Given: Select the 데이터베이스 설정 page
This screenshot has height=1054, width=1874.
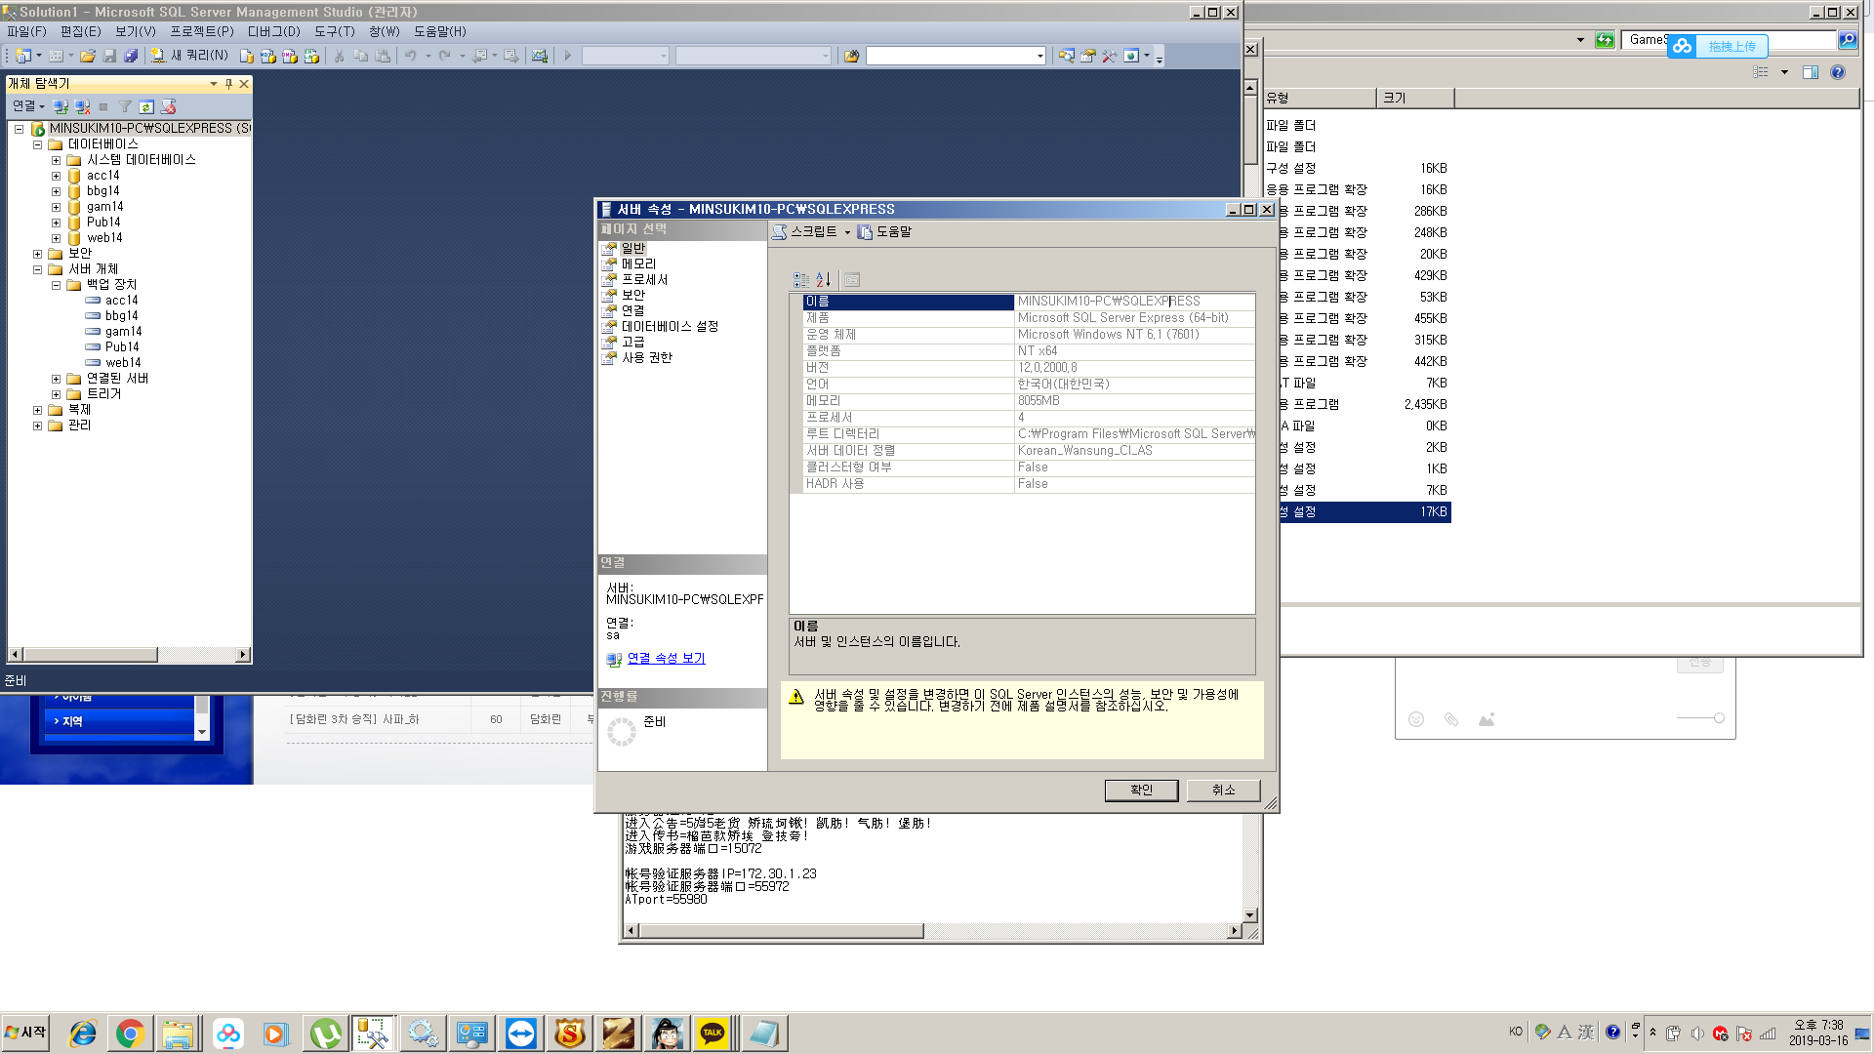Looking at the screenshot, I should pos(670,327).
